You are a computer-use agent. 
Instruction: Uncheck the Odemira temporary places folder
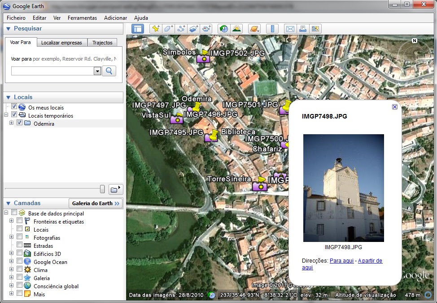pyautogui.click(x=20, y=123)
